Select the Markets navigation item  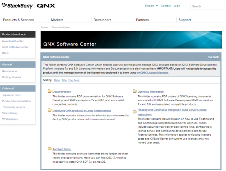57,20
